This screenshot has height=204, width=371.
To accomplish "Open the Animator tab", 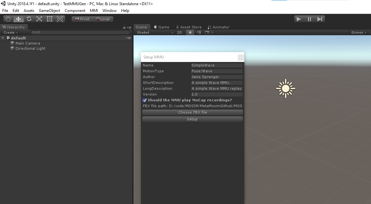I will coord(218,27).
